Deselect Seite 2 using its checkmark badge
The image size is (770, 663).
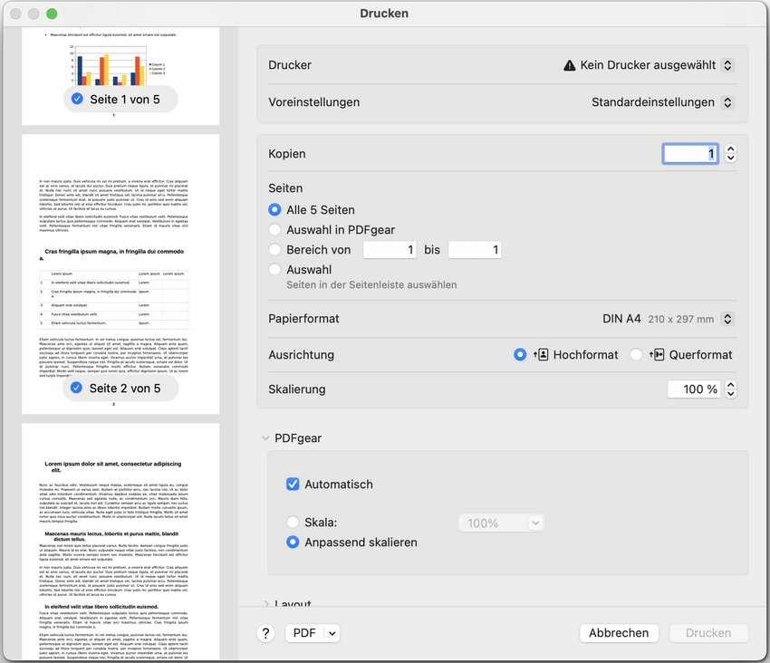(x=77, y=387)
